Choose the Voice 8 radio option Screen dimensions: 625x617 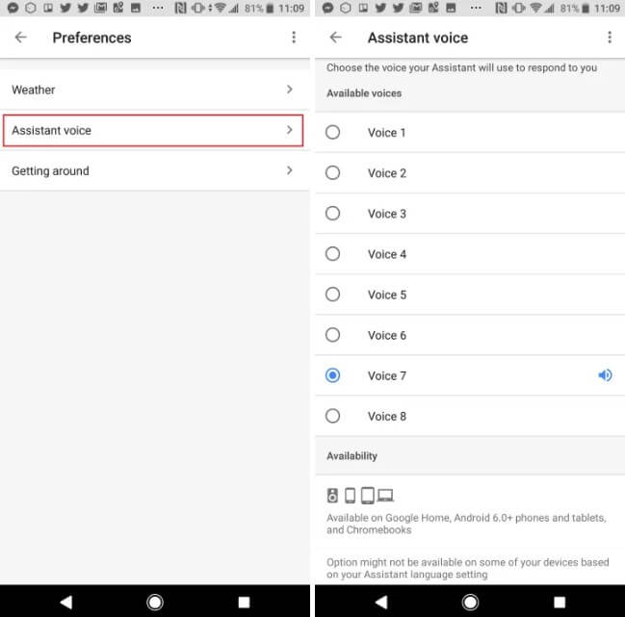click(333, 416)
